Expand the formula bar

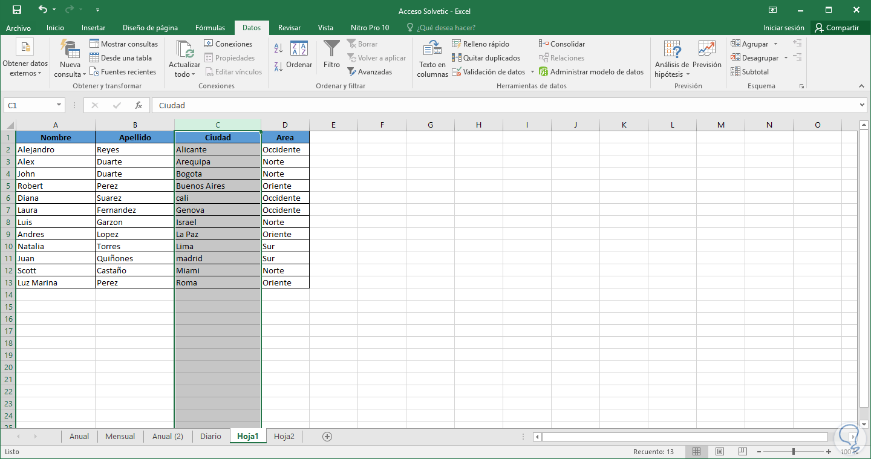863,105
